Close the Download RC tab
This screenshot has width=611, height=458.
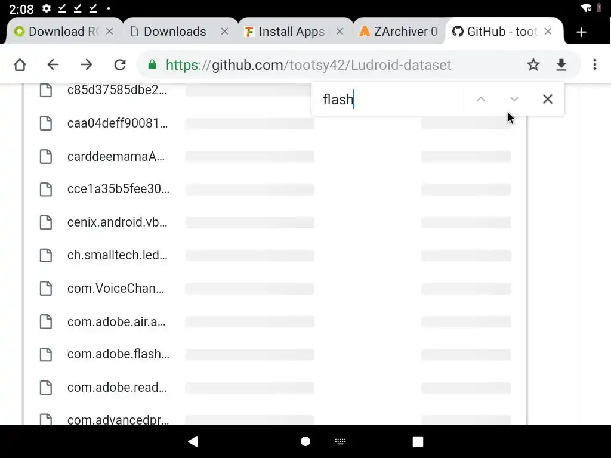[110, 32]
